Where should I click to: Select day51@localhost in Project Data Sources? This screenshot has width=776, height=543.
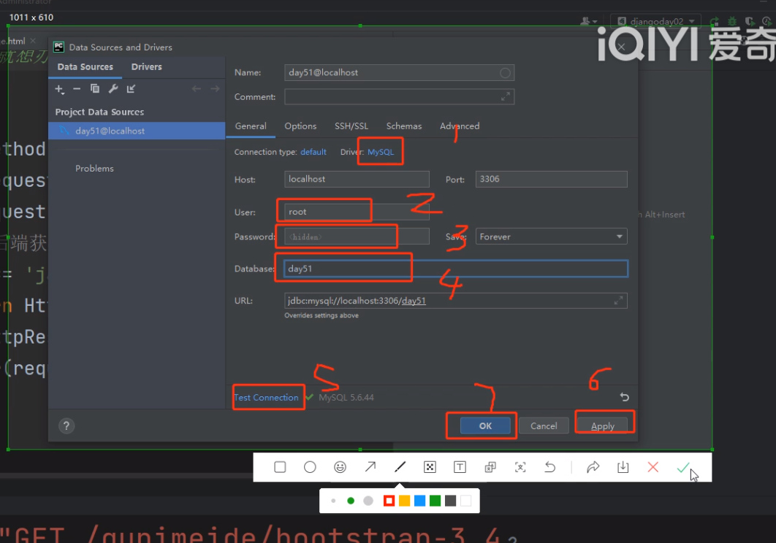coord(137,131)
